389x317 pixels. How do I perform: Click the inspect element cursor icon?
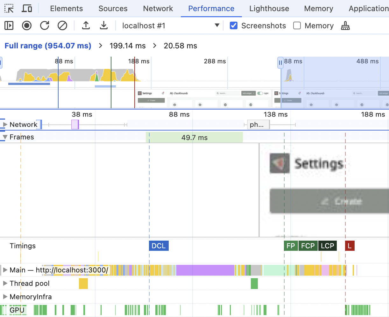(x=9, y=9)
